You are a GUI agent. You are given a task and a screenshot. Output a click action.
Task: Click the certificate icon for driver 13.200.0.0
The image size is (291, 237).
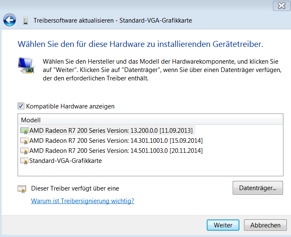(x=24, y=131)
